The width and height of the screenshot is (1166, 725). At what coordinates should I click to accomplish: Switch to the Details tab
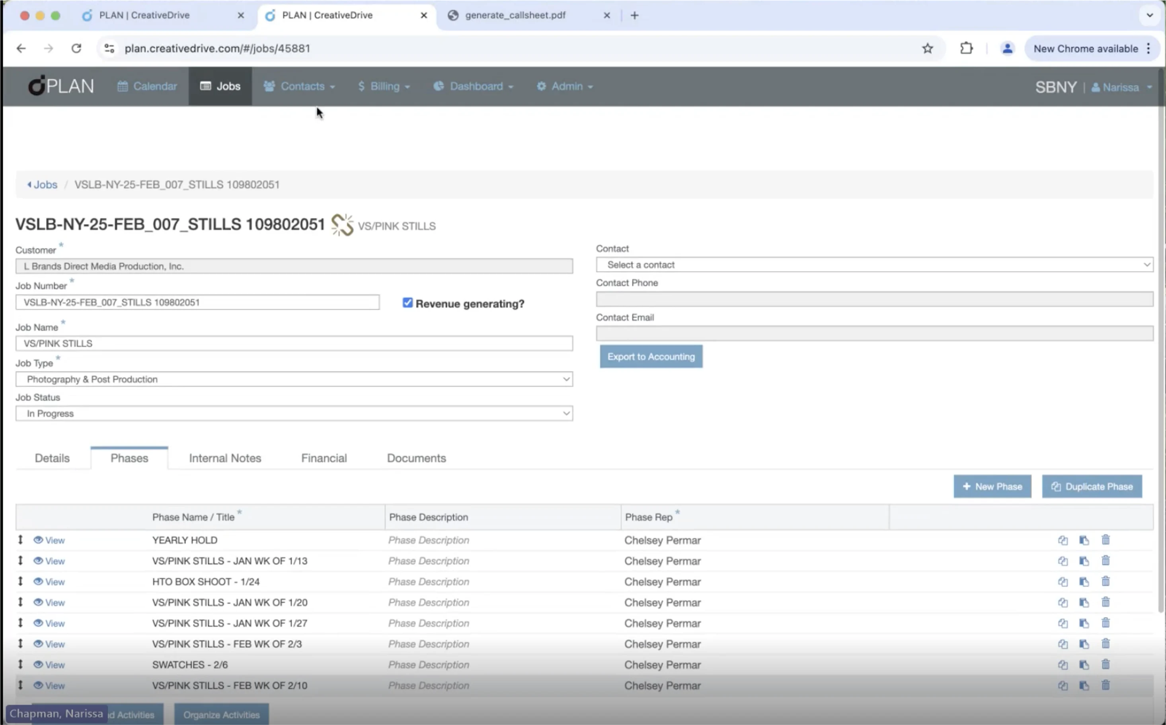click(x=52, y=458)
